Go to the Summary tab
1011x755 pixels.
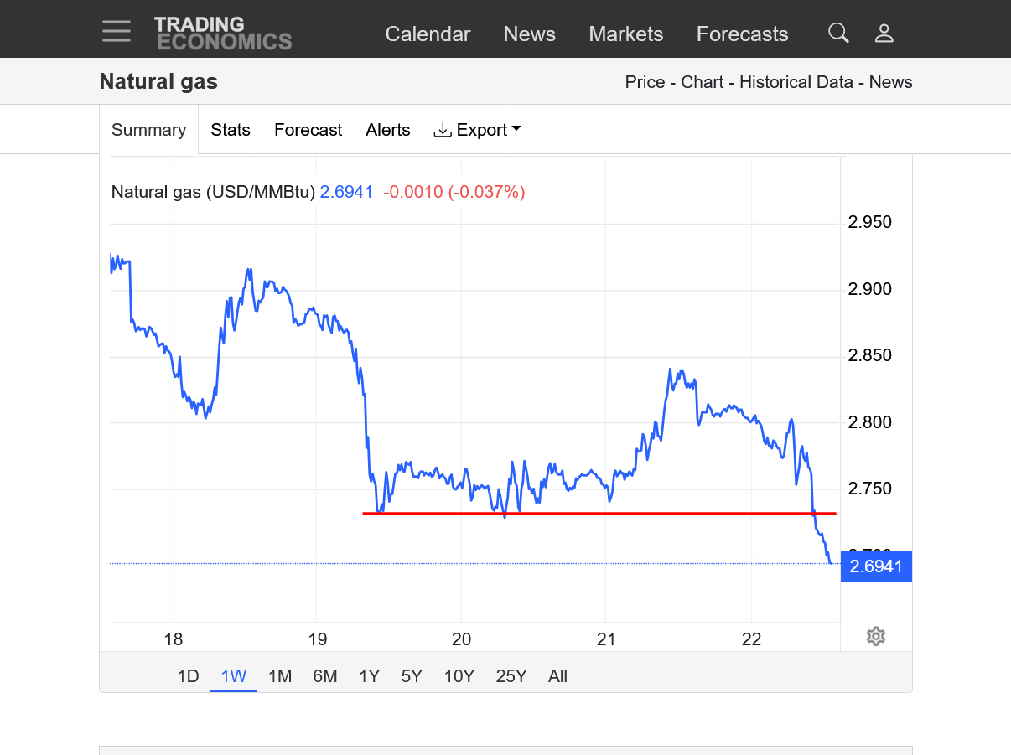[x=148, y=130]
